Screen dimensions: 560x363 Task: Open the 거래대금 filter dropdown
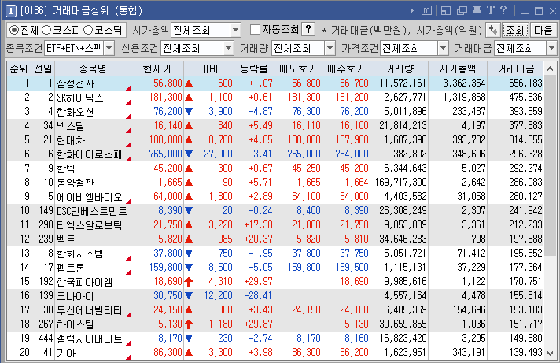(x=551, y=48)
